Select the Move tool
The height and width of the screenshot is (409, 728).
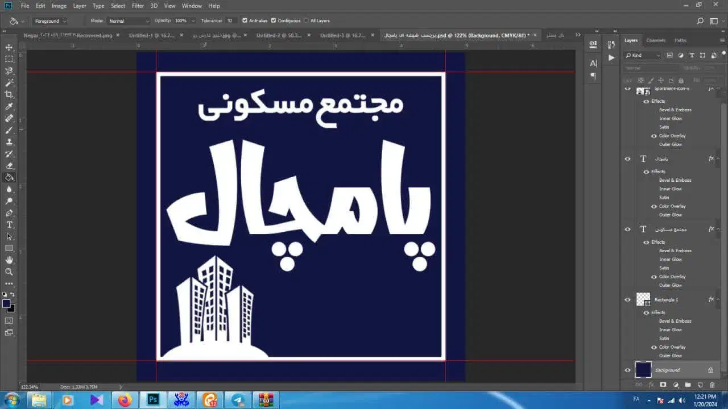(9, 47)
